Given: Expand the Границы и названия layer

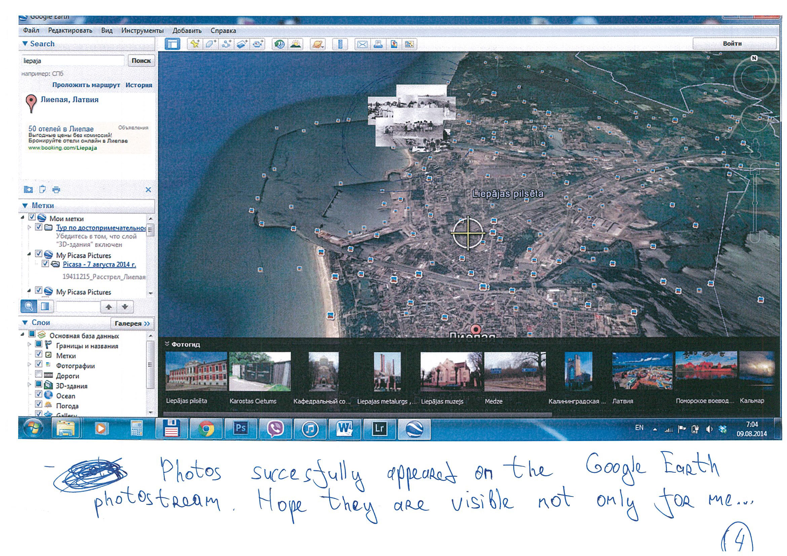Looking at the screenshot, I should tap(30, 344).
